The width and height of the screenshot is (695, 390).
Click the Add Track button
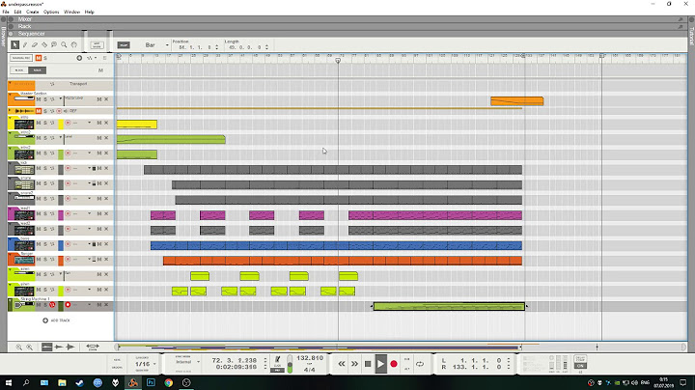point(56,320)
